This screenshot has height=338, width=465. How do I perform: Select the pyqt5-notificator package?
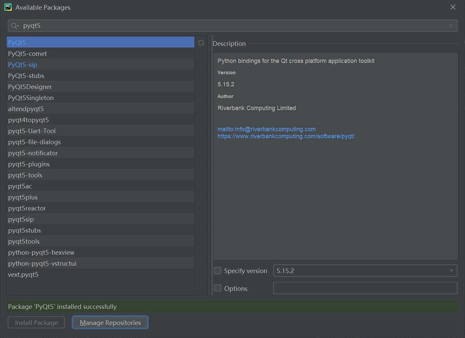pos(101,153)
